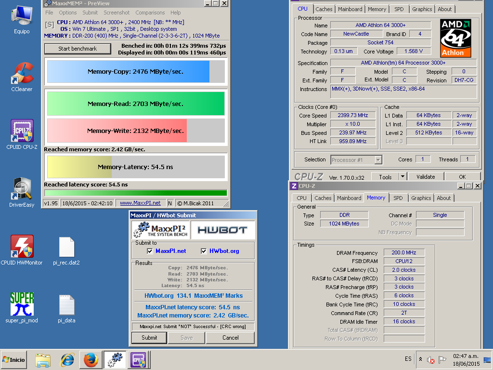Launch Firefox from taskbar
This screenshot has width=493, height=370.
coord(91,359)
